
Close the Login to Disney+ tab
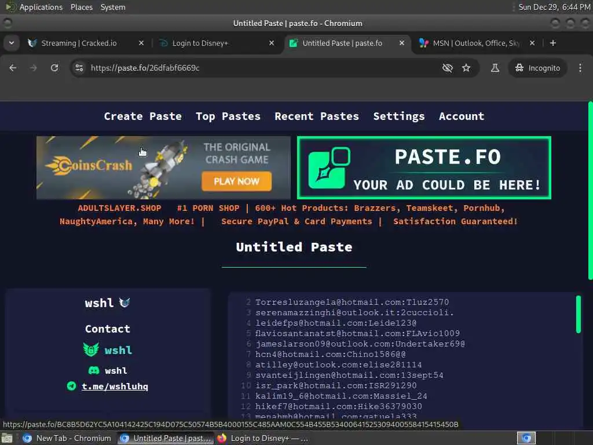(x=272, y=43)
